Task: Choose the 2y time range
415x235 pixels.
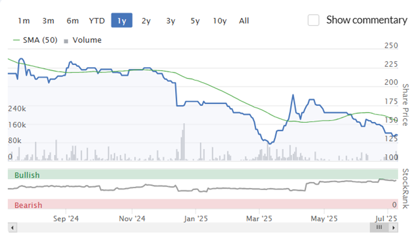Action: (146, 21)
